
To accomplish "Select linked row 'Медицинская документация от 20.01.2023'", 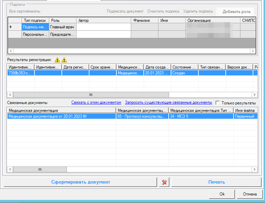I will point(61,116).
